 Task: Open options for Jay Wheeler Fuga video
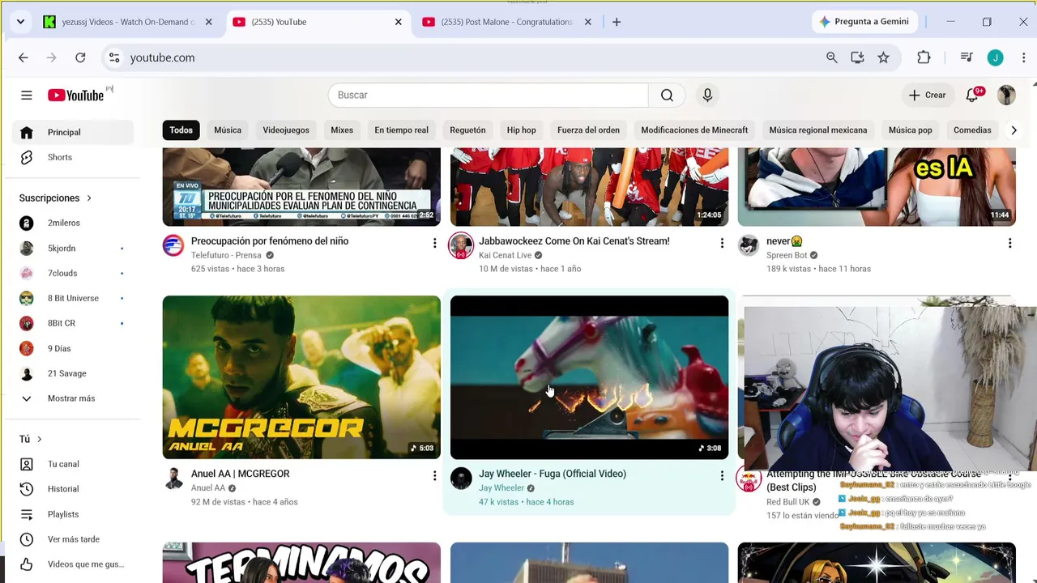[x=722, y=476]
